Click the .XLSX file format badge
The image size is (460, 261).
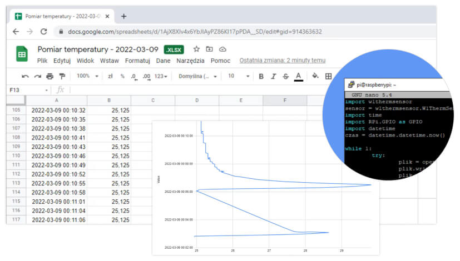(174, 50)
